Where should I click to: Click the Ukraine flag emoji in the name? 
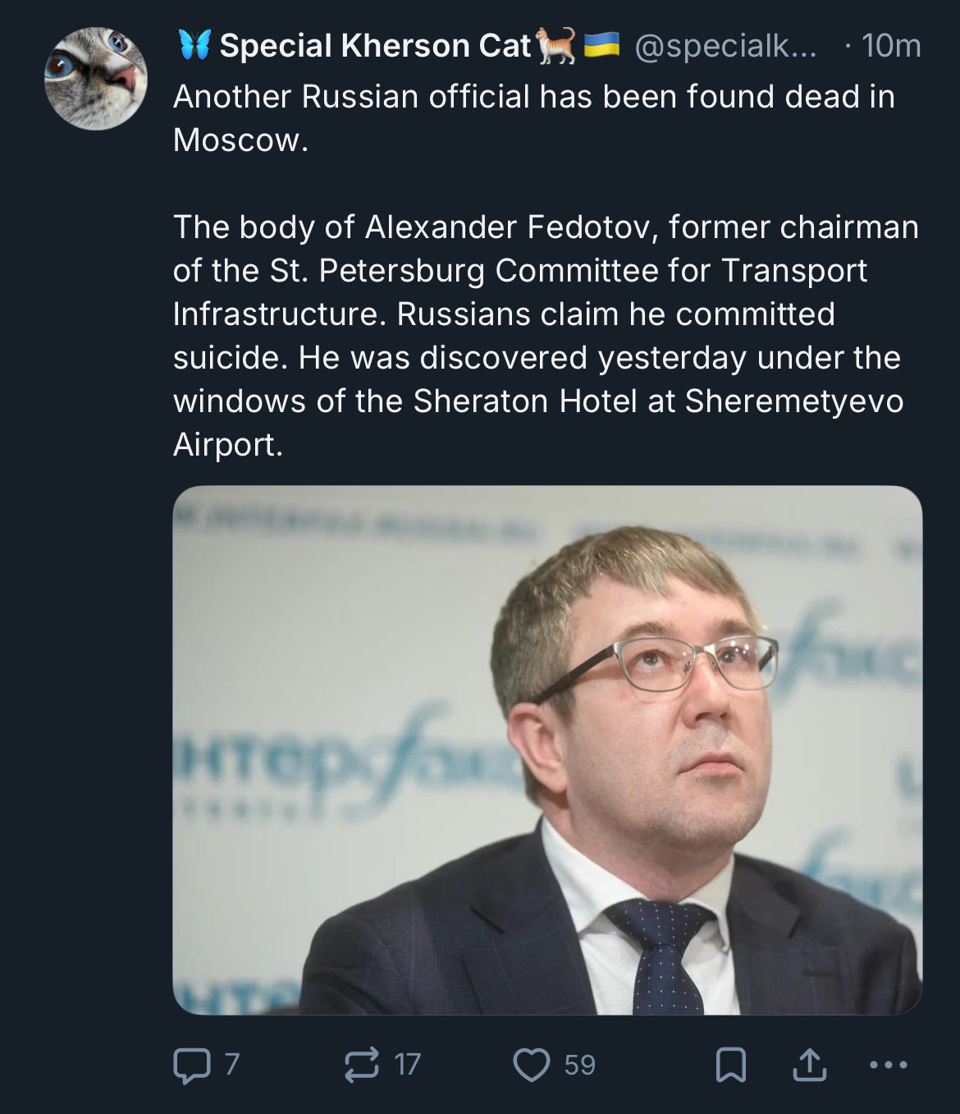(601, 45)
